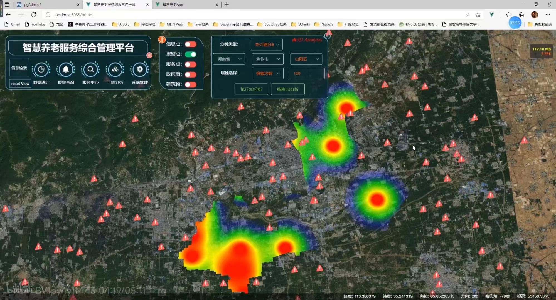
Task: Open the 爱词霸在线词典 bookmark
Action: [379, 24]
